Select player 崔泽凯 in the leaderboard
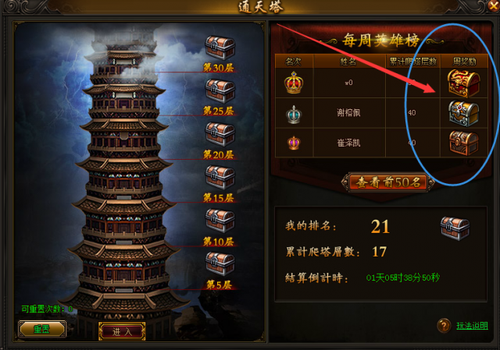Image resolution: width=500 pixels, height=350 pixels. pyautogui.click(x=348, y=143)
